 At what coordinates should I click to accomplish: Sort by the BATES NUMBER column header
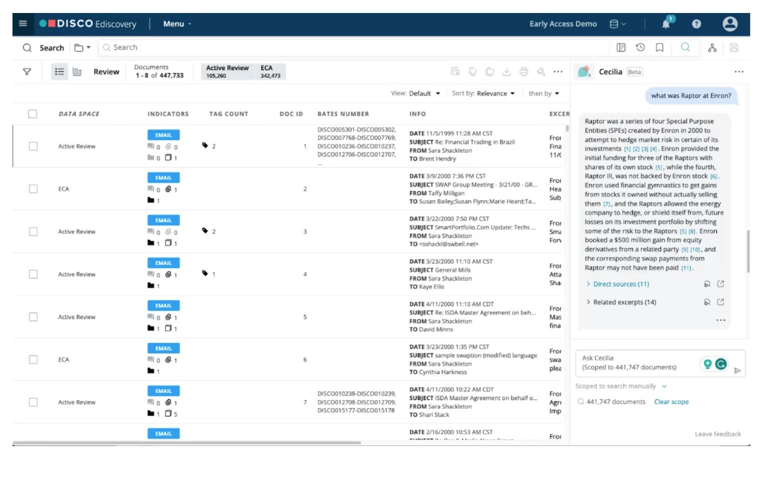pyautogui.click(x=343, y=114)
